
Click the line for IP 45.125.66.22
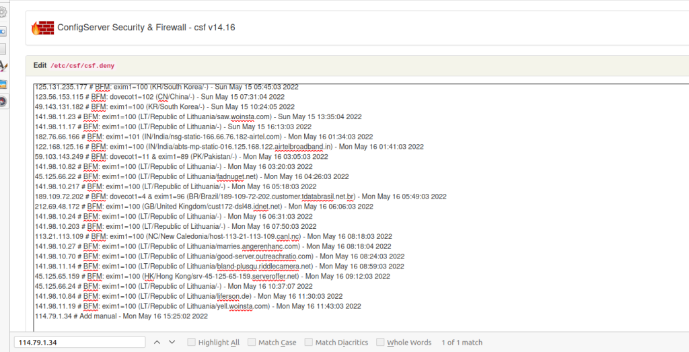pyautogui.click(x=192, y=176)
